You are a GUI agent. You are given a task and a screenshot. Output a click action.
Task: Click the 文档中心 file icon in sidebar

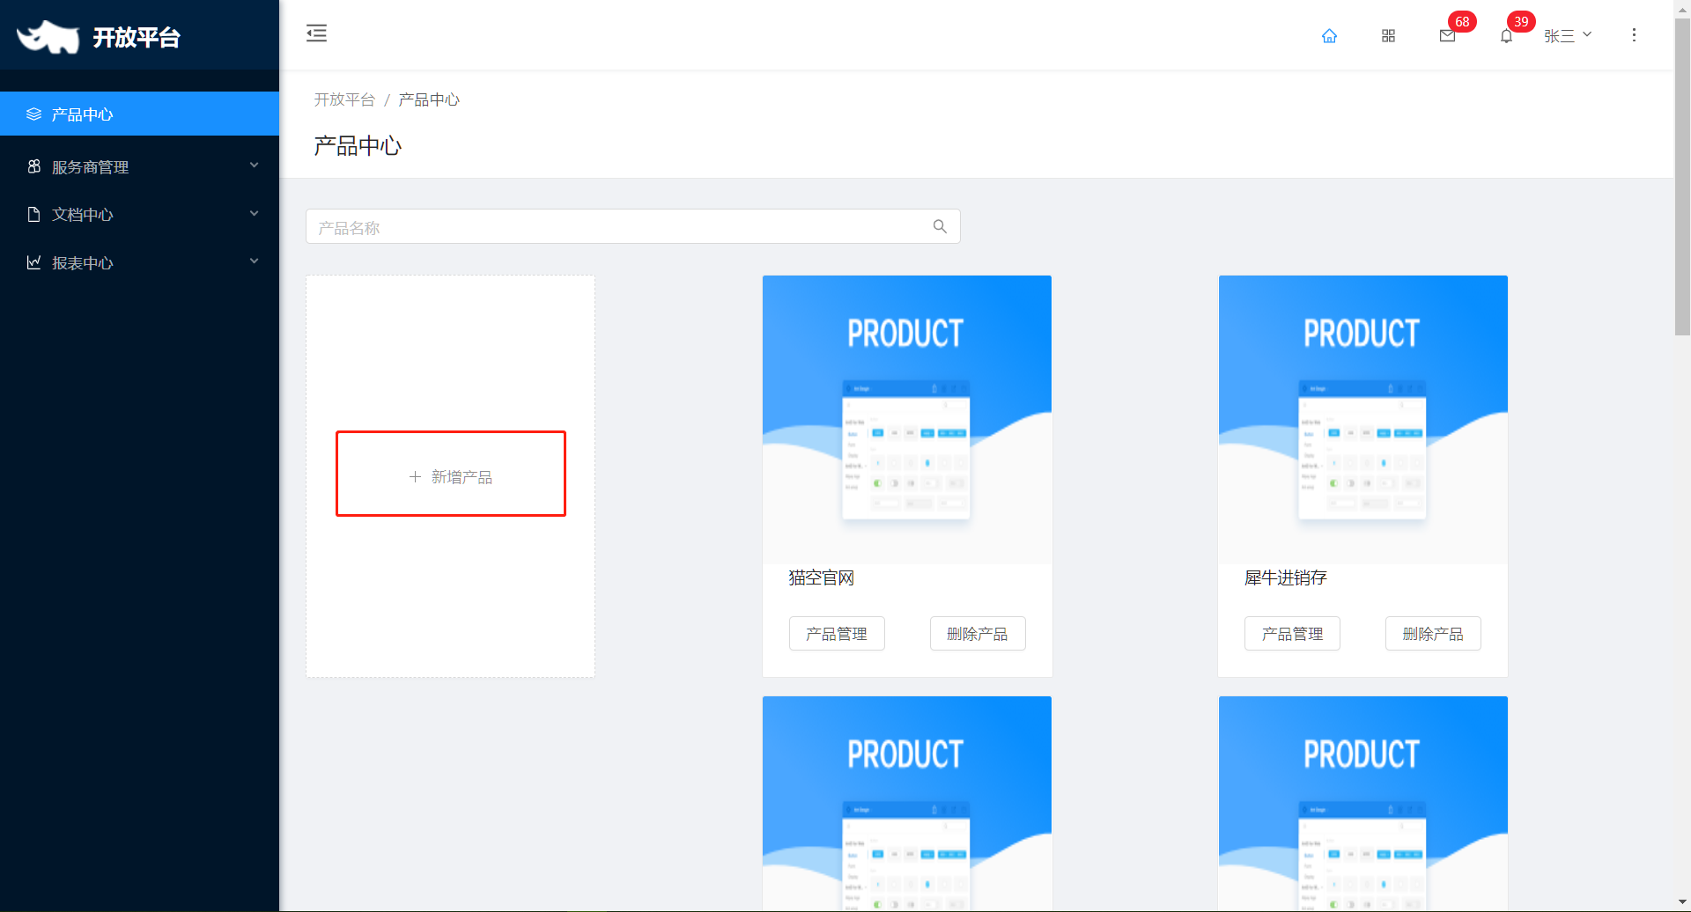[x=33, y=214]
